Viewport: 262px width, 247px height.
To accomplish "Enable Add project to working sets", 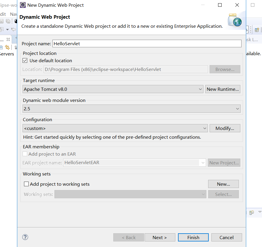I will click(x=26, y=184).
